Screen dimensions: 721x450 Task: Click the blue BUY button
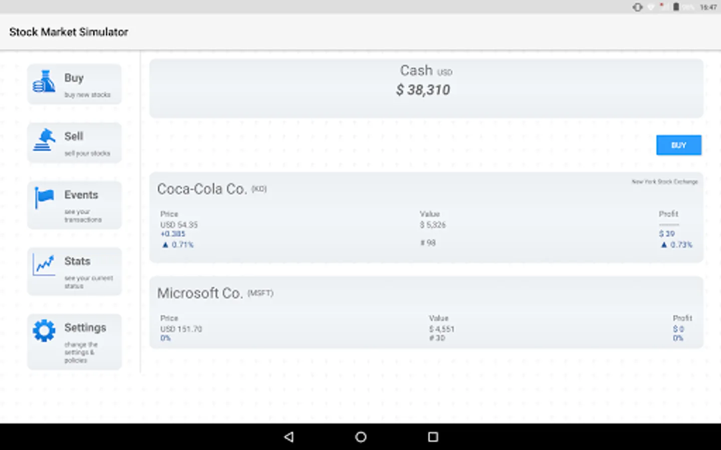click(678, 145)
